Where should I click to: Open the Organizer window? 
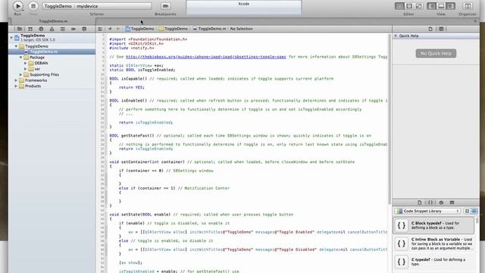click(468, 6)
